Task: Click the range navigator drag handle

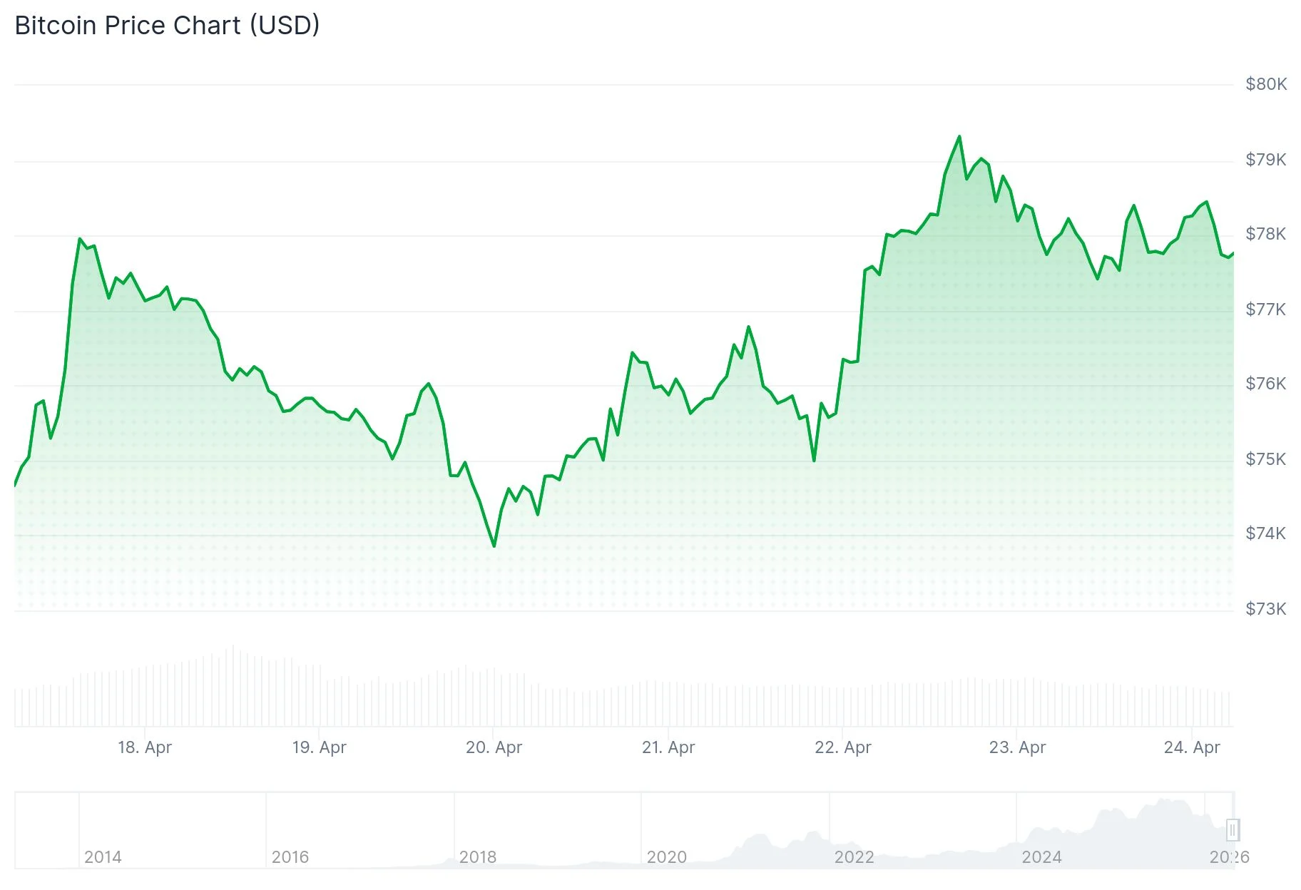Action: tap(1233, 830)
